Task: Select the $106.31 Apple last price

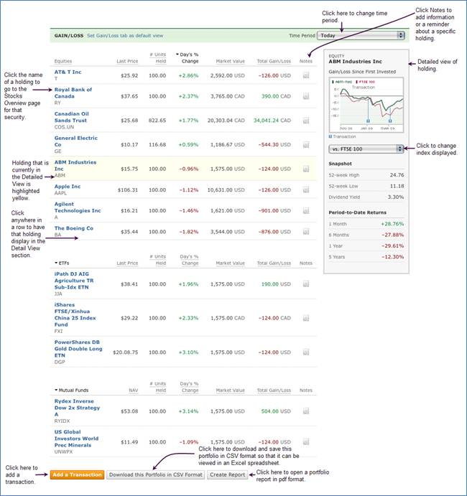Action: (x=128, y=189)
